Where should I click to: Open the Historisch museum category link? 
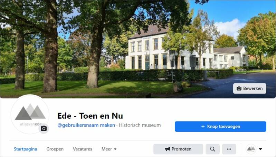pos(140,125)
